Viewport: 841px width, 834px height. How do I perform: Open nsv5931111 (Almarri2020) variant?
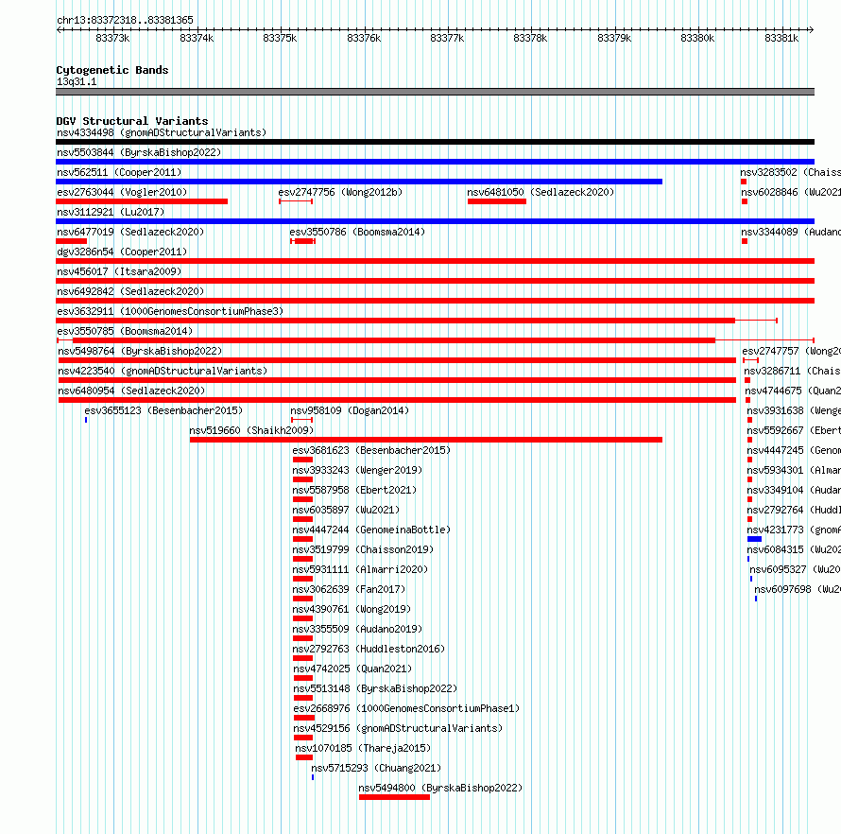(360, 569)
